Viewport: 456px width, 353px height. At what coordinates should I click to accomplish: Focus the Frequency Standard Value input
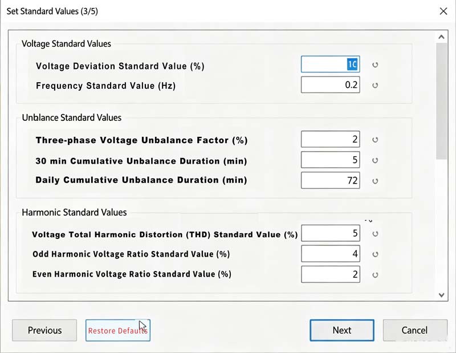pyautogui.click(x=331, y=84)
